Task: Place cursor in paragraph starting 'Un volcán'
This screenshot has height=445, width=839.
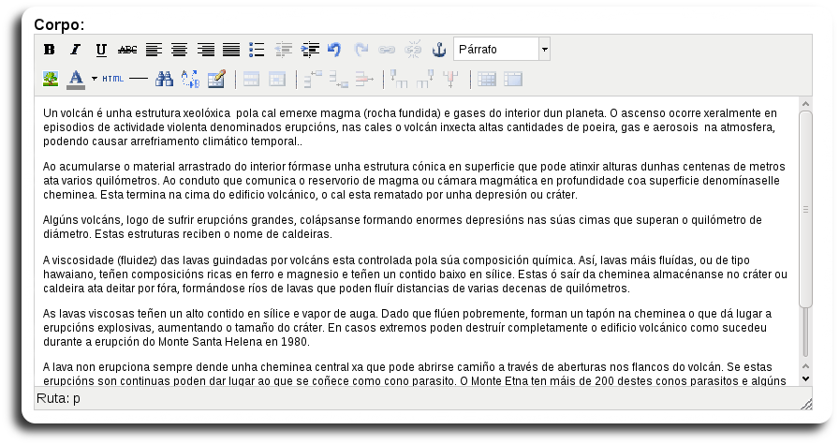Action: coord(410,127)
